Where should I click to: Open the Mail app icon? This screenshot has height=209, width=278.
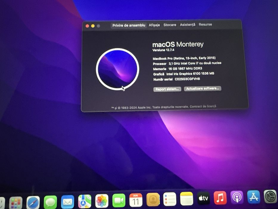pos(68,202)
